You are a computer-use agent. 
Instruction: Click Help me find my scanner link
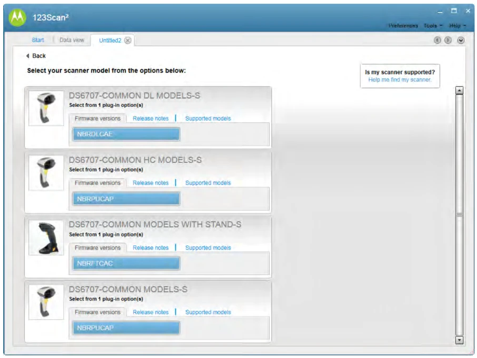pos(400,80)
